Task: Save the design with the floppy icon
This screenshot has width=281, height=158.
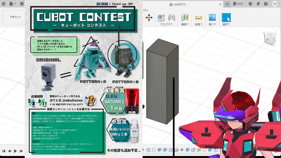Action: pos(22,4)
